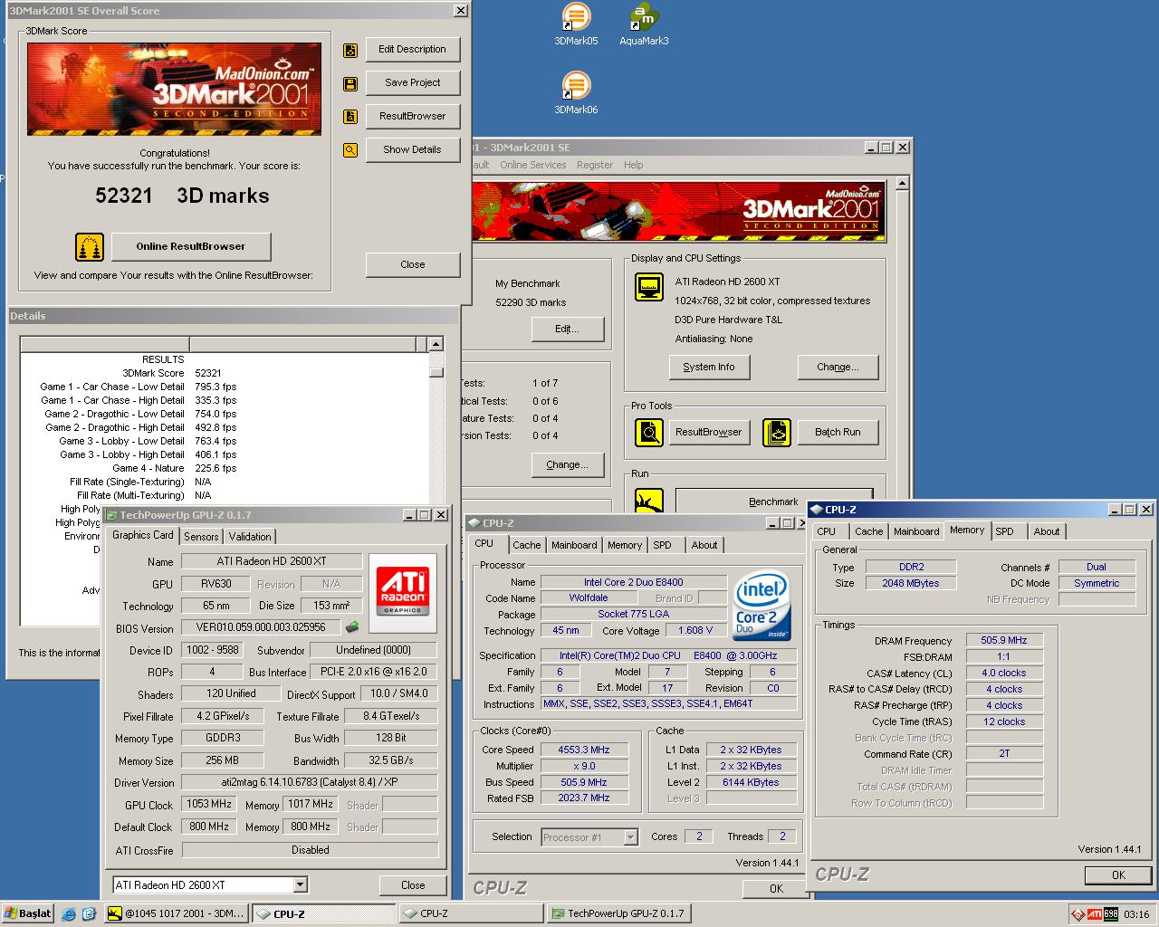Click the Details list scroll up arrow

(x=436, y=344)
